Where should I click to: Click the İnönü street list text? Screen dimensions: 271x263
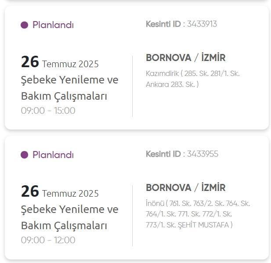click(198, 214)
